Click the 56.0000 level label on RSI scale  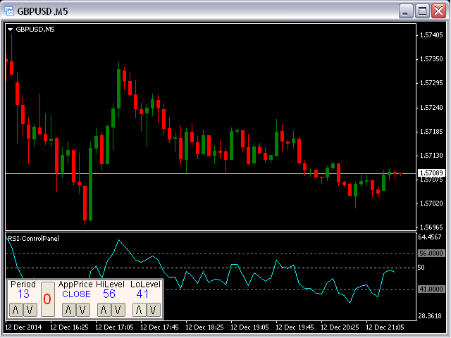click(x=431, y=254)
